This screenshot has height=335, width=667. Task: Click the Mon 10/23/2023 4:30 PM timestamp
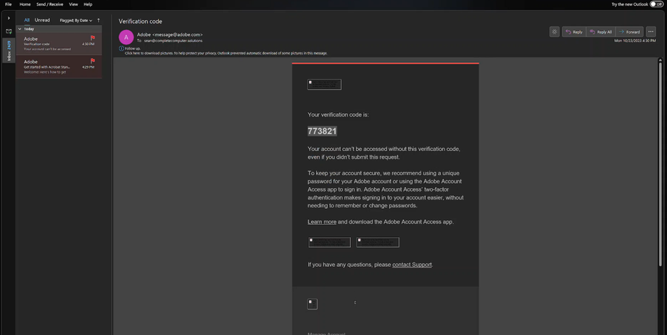tap(634, 41)
